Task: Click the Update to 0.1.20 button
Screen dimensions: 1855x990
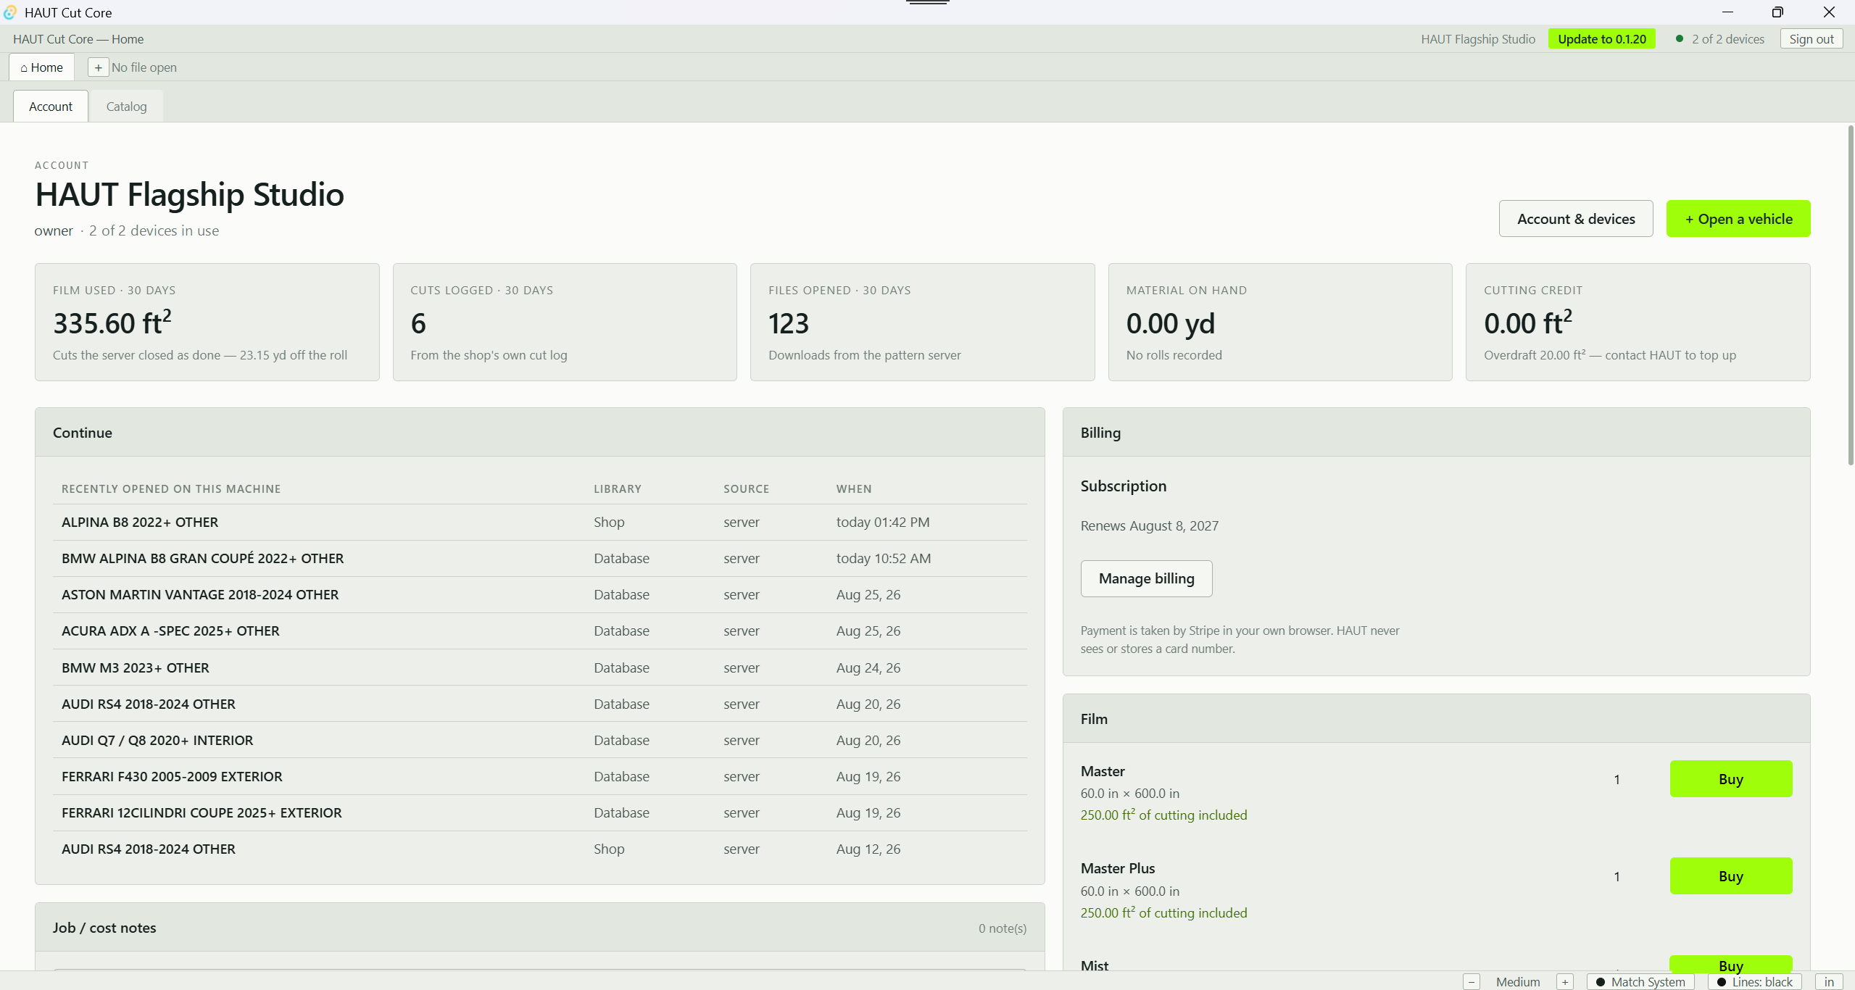Action: pos(1602,39)
